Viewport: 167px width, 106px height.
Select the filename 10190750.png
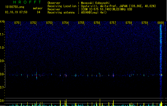(x=15, y=7)
